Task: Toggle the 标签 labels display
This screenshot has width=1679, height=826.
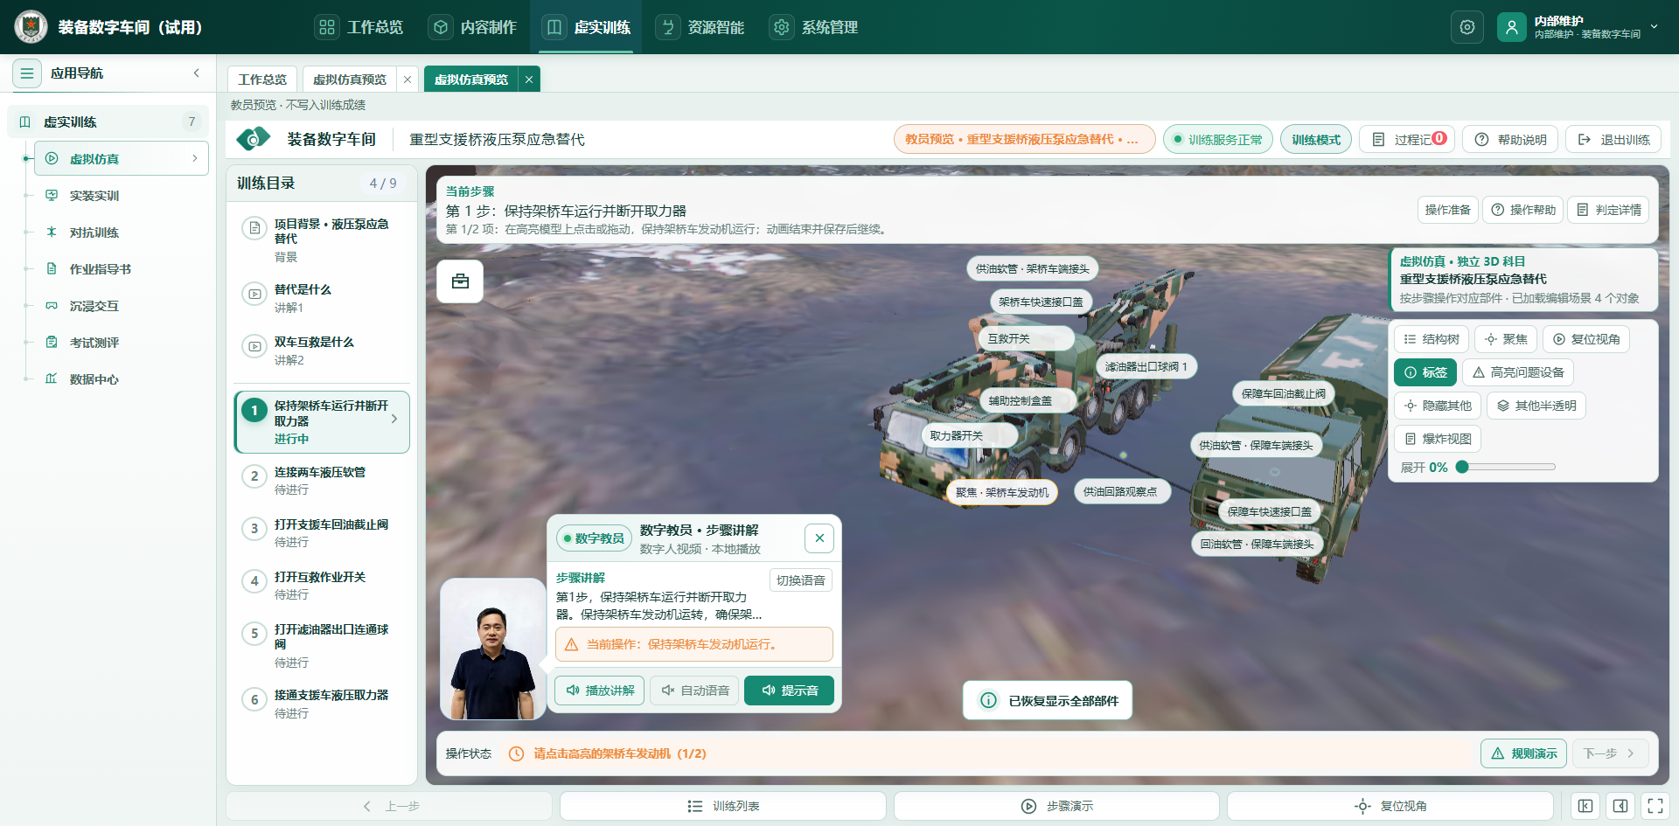Action: point(1425,372)
